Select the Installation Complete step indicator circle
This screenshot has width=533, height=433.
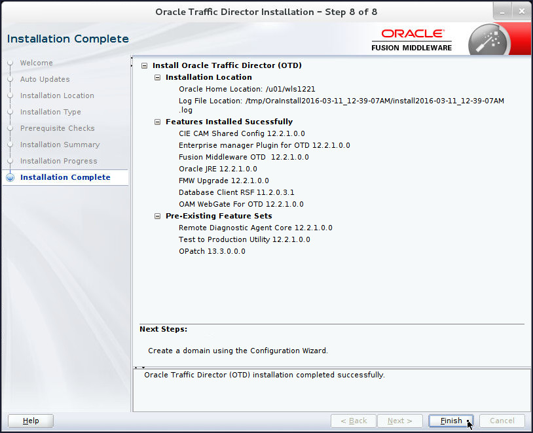(9, 177)
